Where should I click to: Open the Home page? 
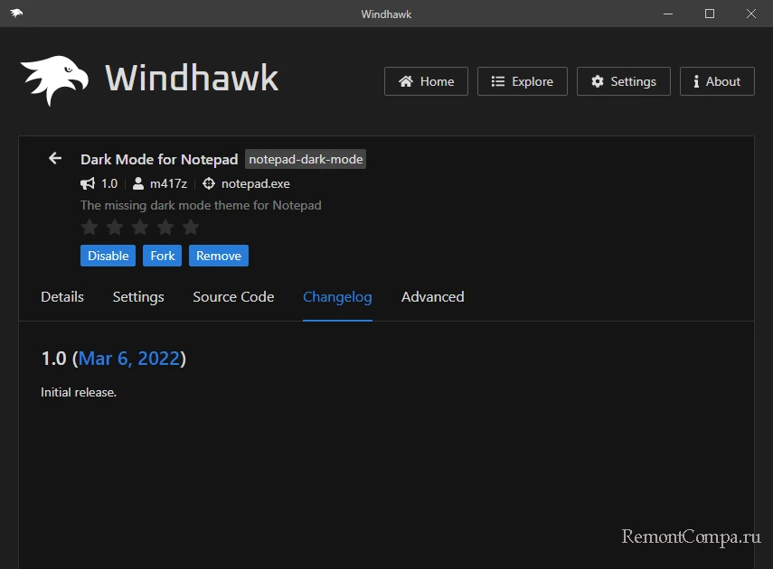pos(426,81)
